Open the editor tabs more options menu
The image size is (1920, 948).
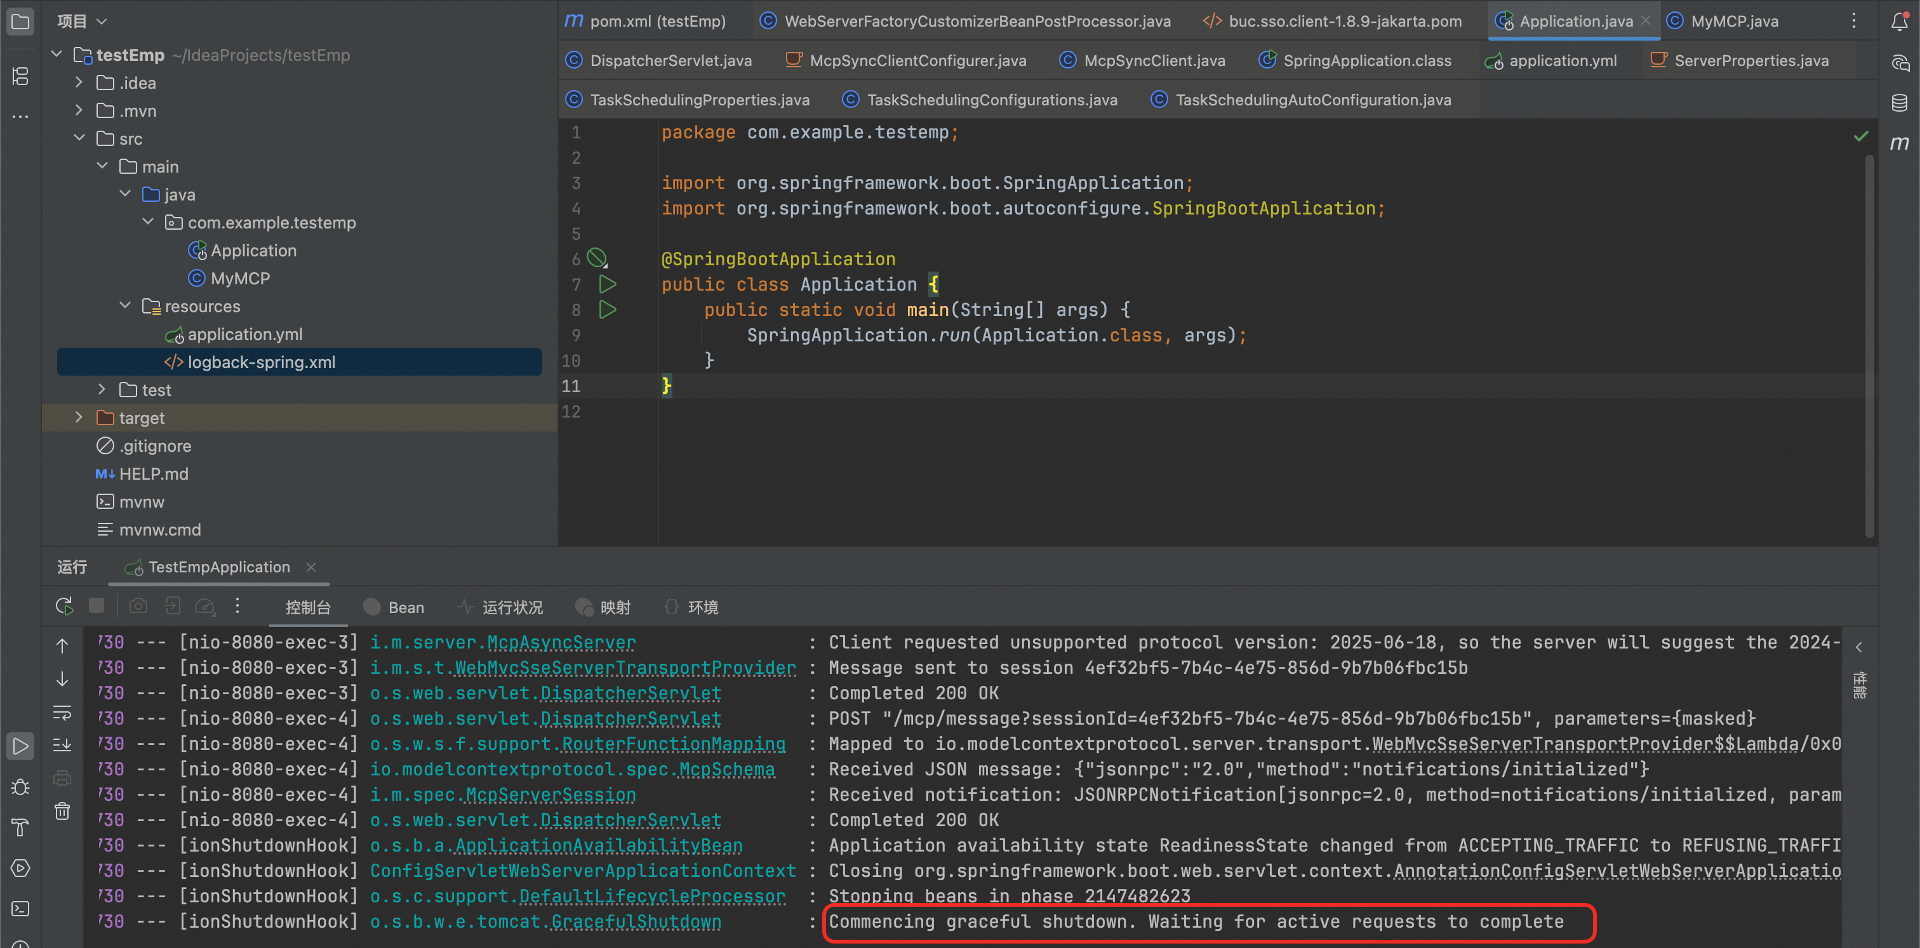click(1854, 21)
